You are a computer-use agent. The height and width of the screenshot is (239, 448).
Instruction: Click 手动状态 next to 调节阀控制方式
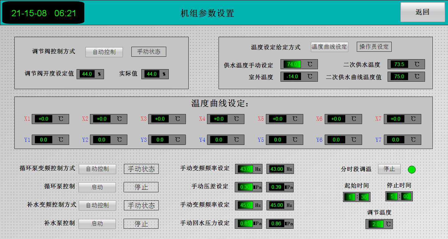(149, 52)
